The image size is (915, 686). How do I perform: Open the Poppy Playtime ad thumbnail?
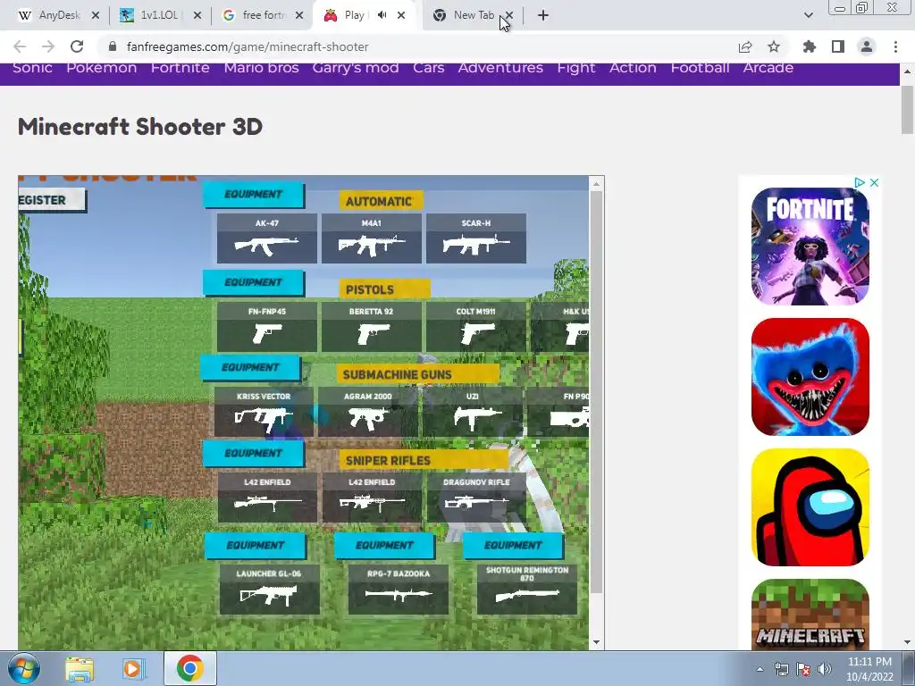click(x=810, y=377)
